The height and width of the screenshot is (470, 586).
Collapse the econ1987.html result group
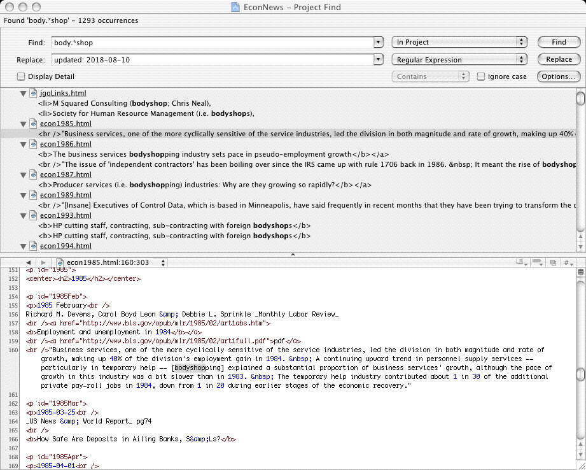point(23,175)
